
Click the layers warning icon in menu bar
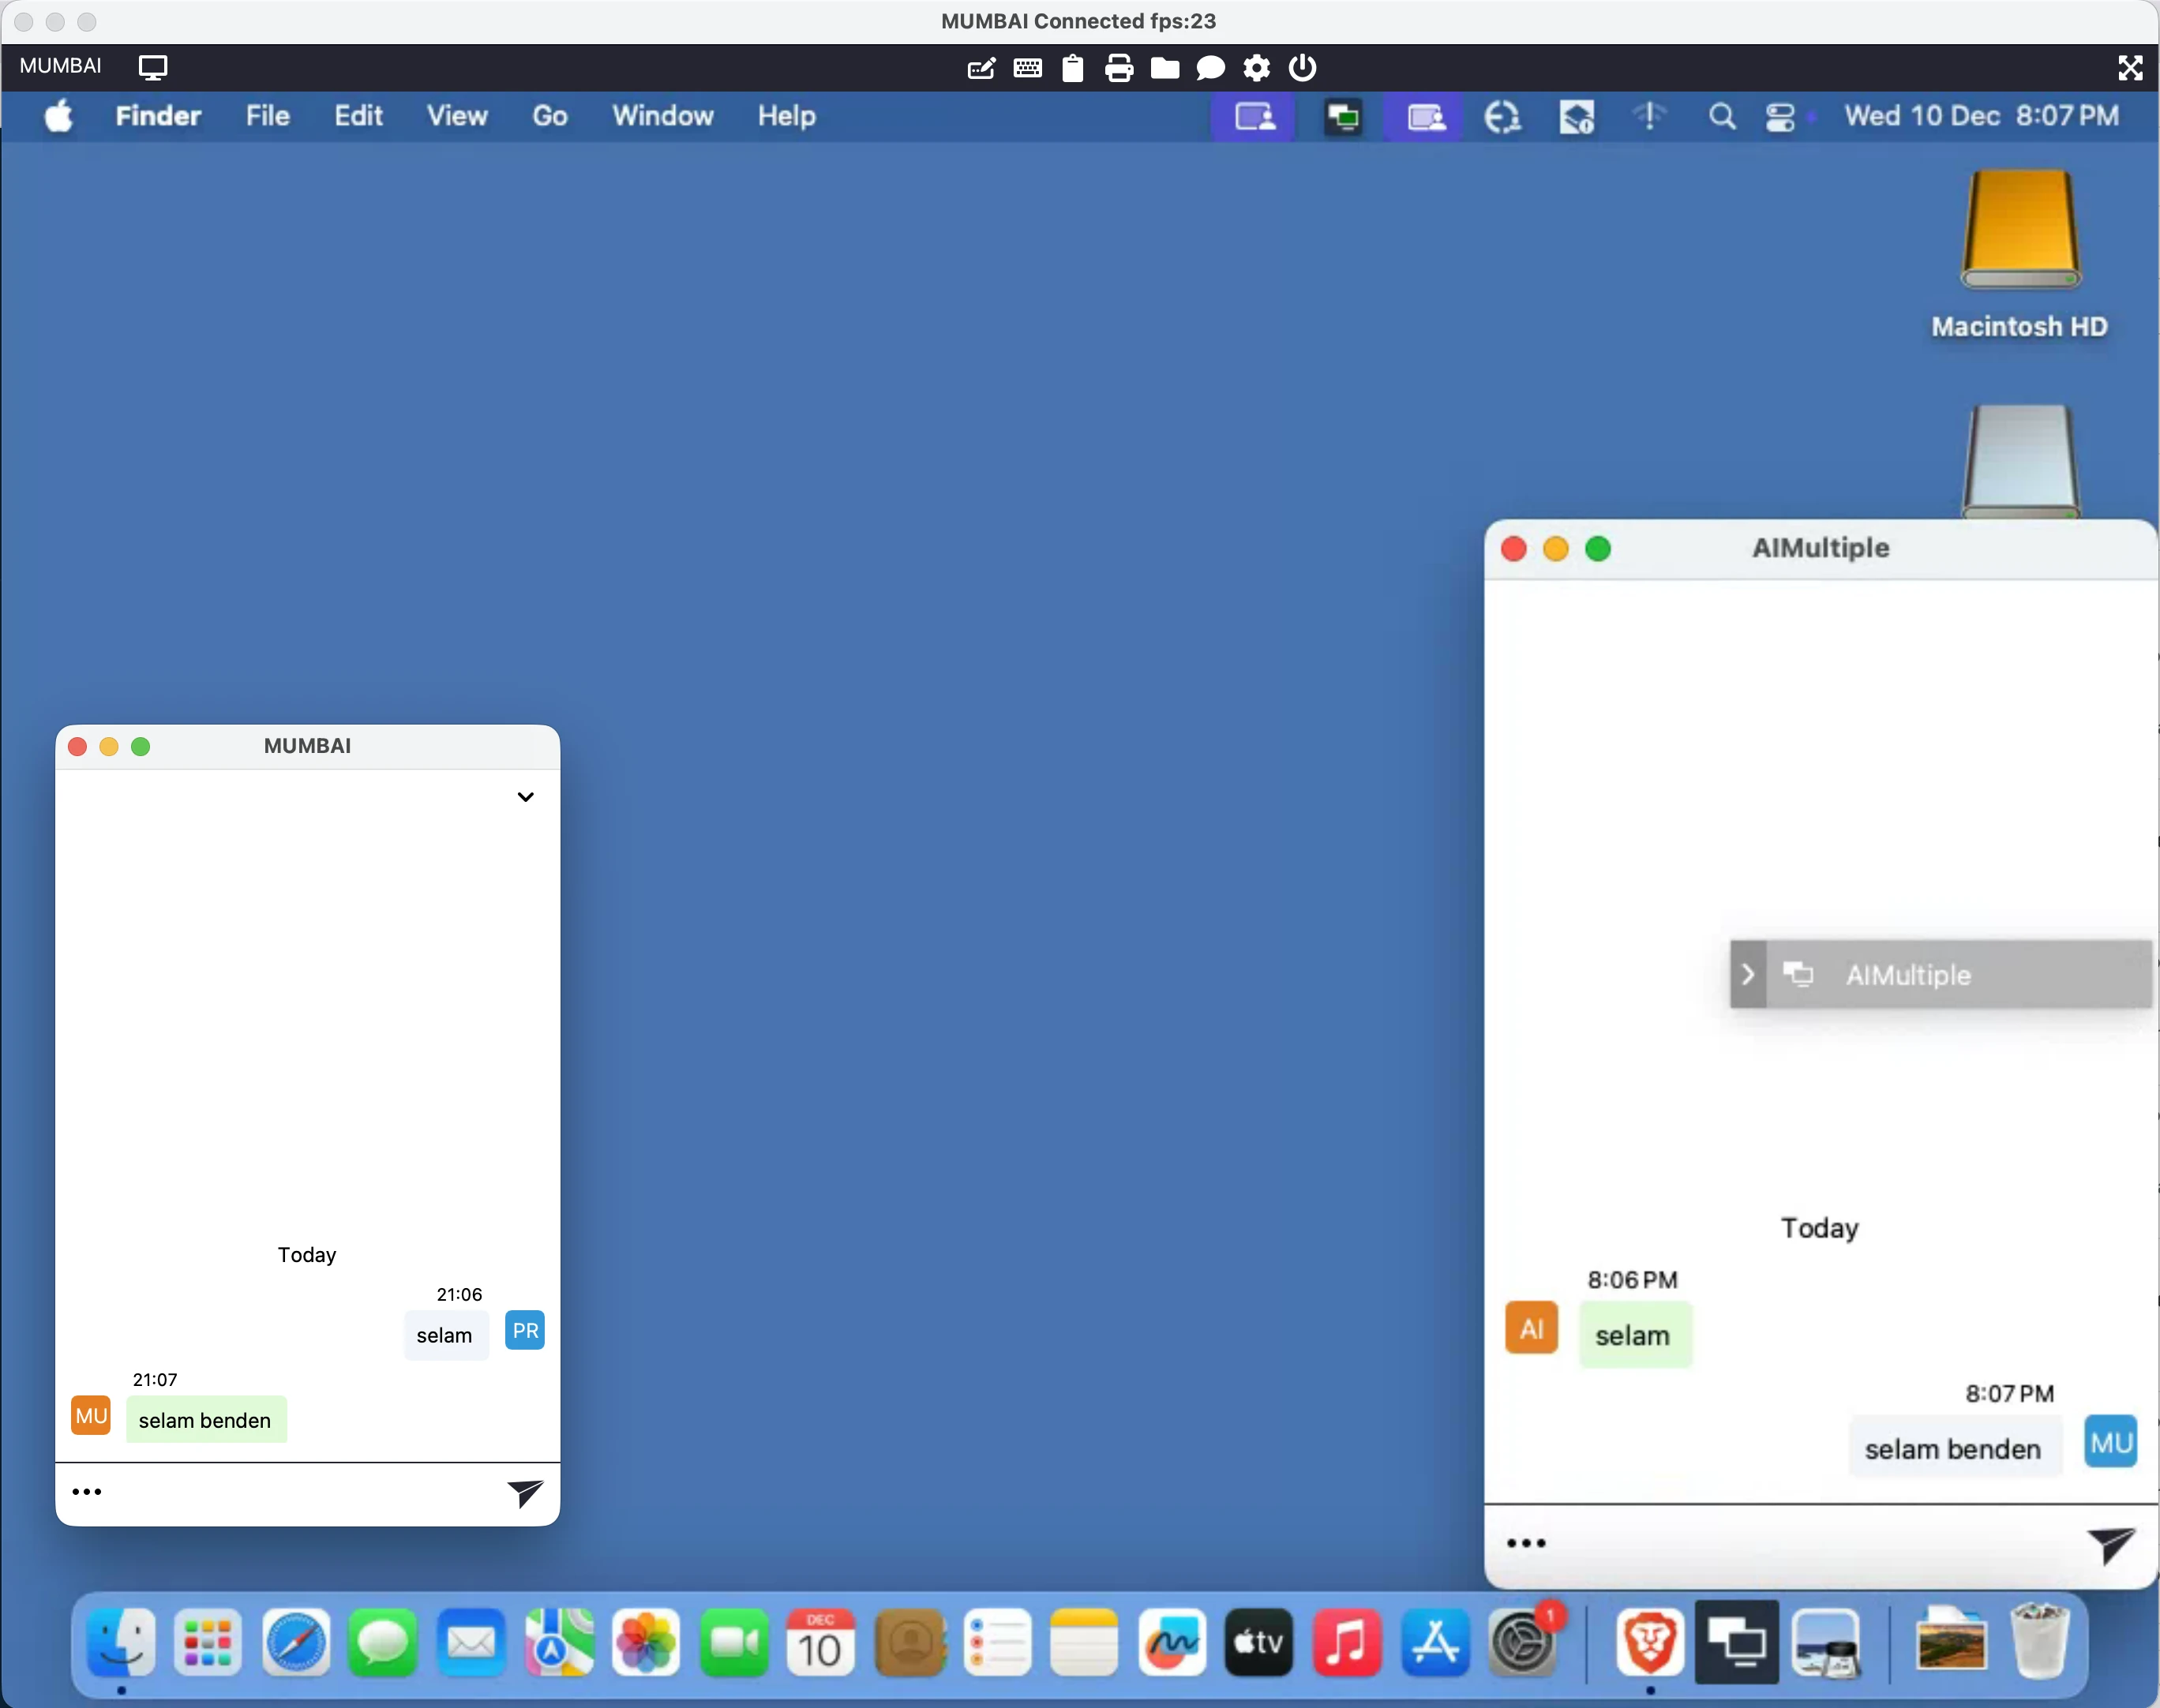(x=1576, y=117)
